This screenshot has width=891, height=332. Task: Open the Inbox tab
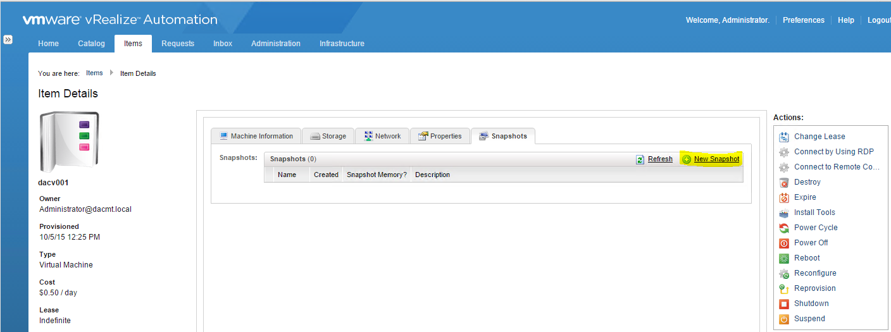tap(223, 44)
